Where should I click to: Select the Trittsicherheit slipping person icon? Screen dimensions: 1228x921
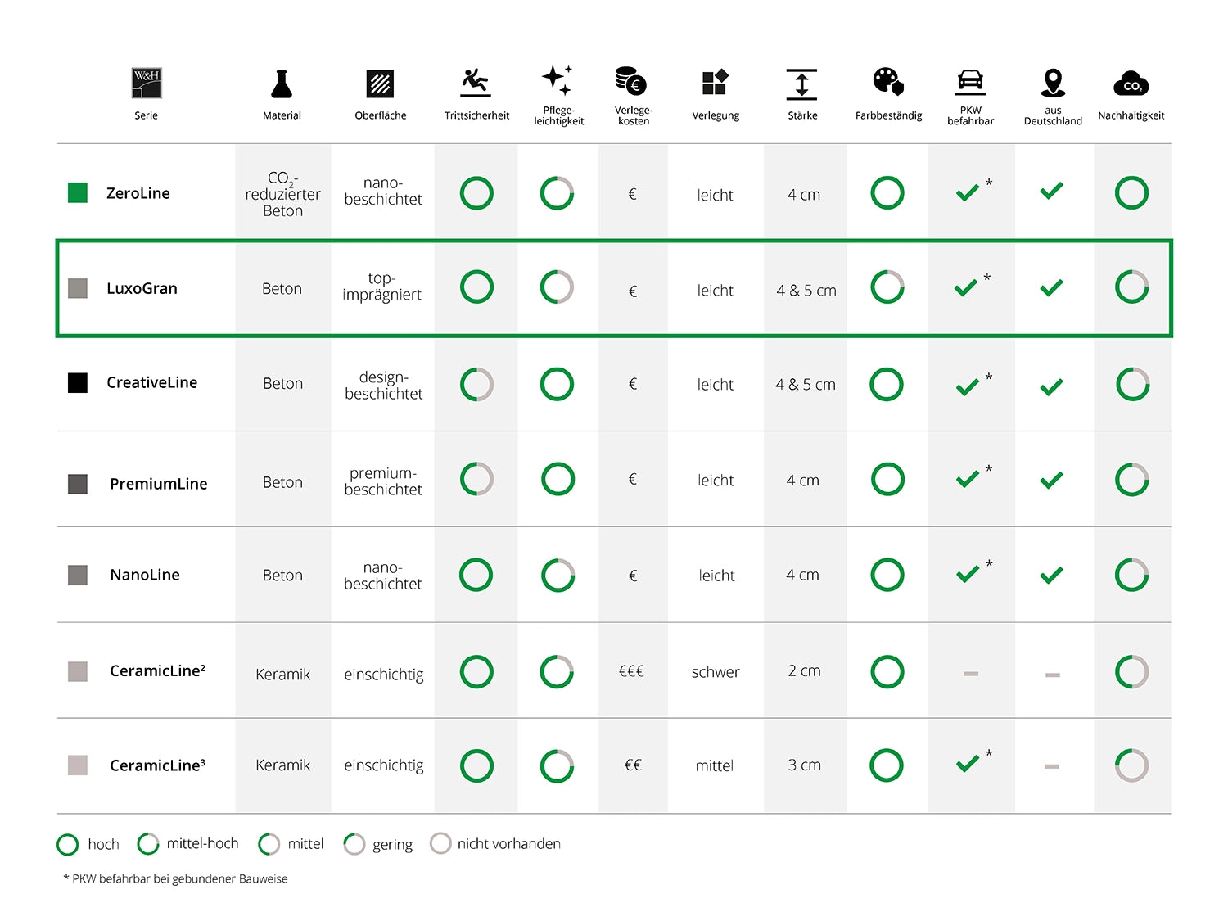pyautogui.click(x=476, y=83)
